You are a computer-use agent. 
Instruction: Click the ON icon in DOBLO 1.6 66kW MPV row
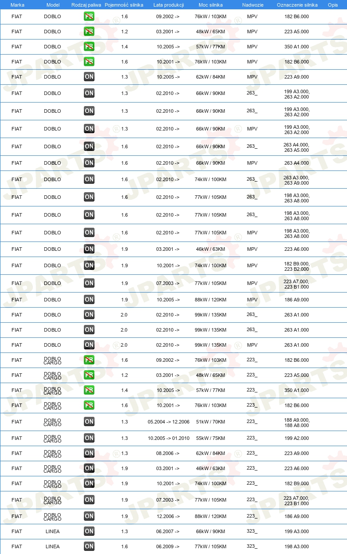[89, 163]
